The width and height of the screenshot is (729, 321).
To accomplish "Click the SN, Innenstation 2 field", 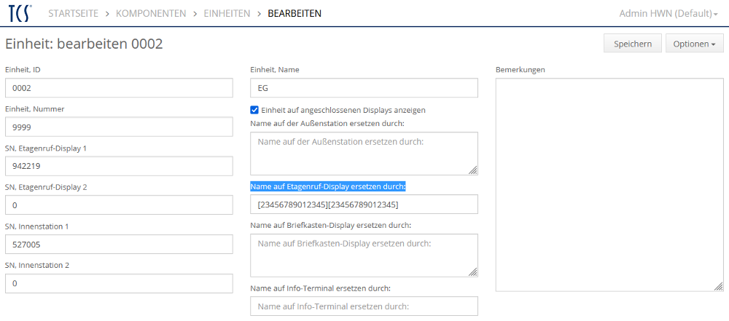I will point(119,283).
